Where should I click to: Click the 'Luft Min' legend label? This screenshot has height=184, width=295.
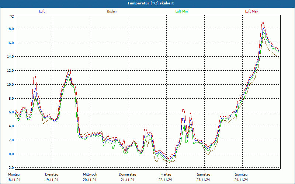coord(181,11)
